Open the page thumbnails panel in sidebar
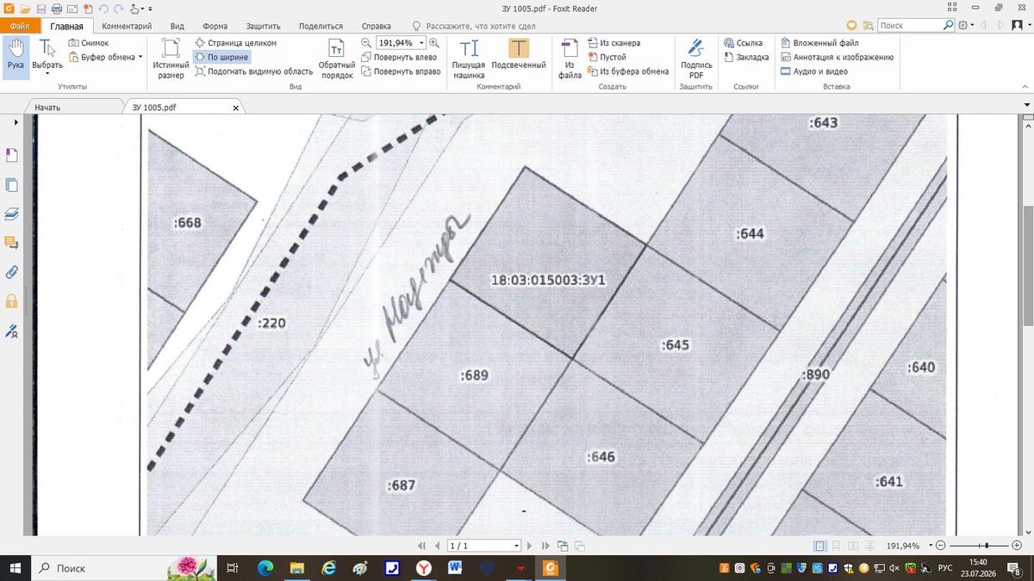Viewport: 1034px width, 581px height. (x=12, y=185)
